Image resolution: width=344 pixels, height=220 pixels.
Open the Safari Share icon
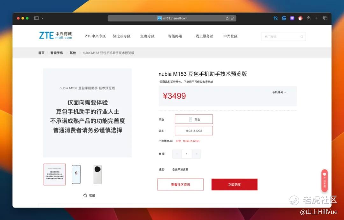point(308,18)
